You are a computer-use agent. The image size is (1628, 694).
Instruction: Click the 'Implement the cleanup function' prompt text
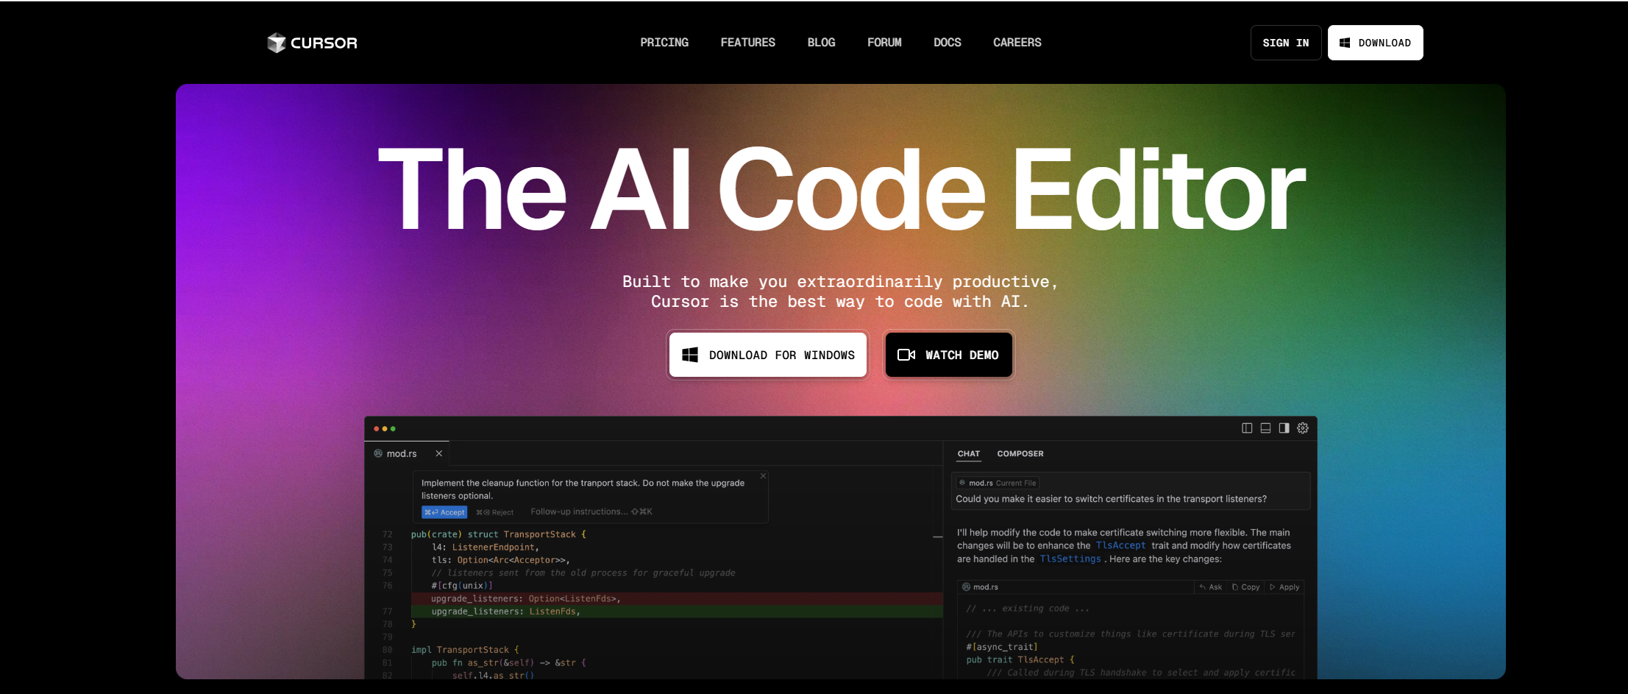(x=583, y=489)
